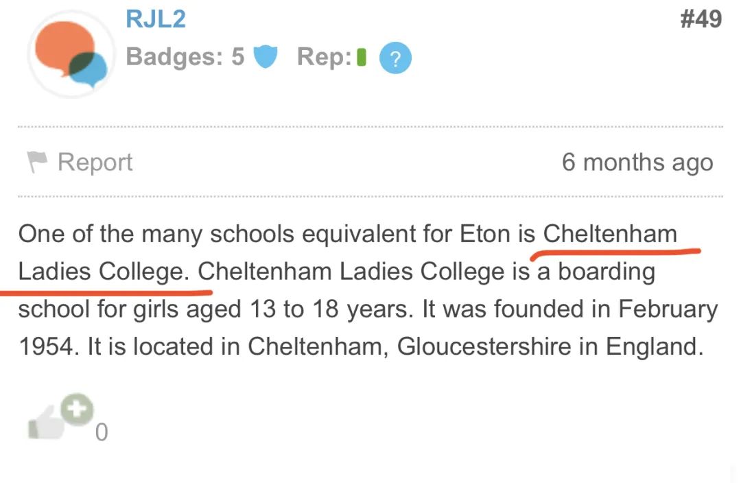Click the dotted divider line above Report
Screen dimensions: 741x483
[370, 126]
